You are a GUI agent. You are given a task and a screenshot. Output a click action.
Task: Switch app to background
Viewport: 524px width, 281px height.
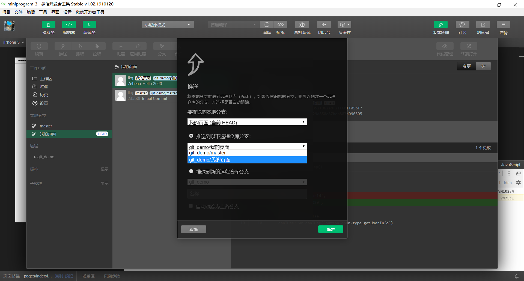[x=324, y=25]
